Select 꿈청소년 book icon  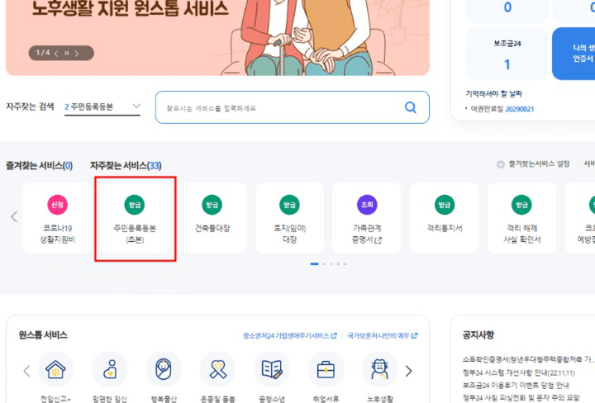pos(272,369)
